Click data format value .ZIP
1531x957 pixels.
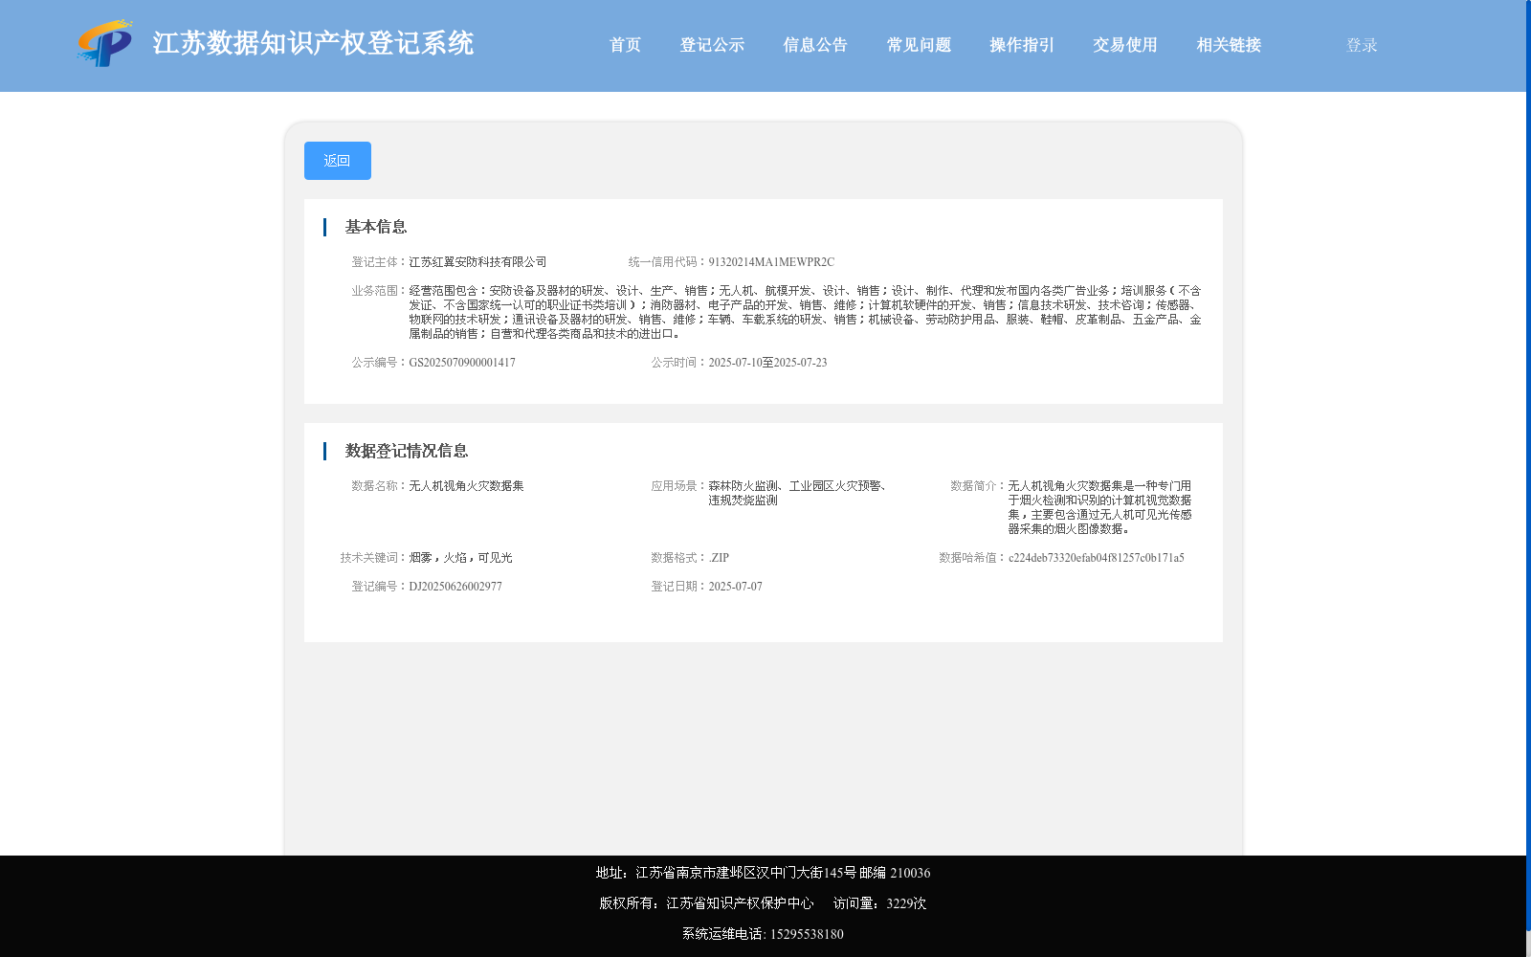719,558
